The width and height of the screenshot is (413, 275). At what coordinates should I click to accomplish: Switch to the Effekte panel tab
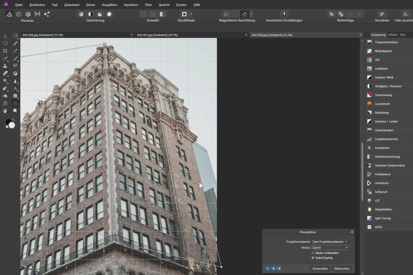coord(393,35)
